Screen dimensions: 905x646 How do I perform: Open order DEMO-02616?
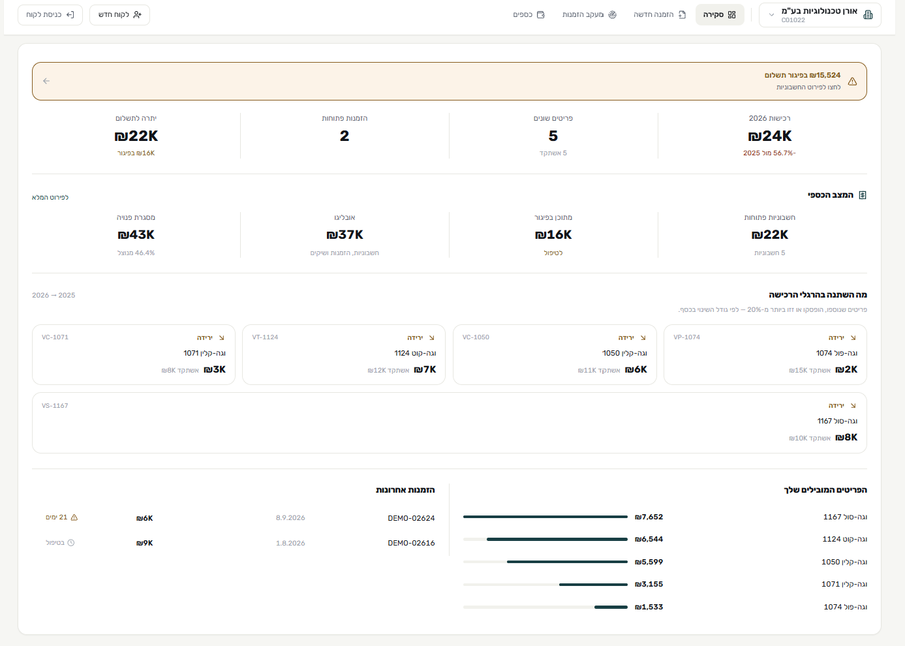tap(411, 543)
